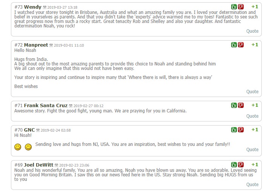264x191 pixels.
Task: Quote GNC's comment
Action: coord(252,150)
